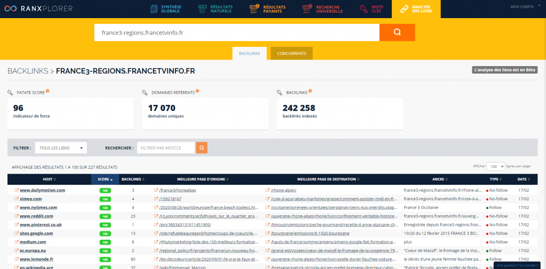Screen dimensions: 546x269
Task: Click the Backlinks info icon
Action: [310, 91]
